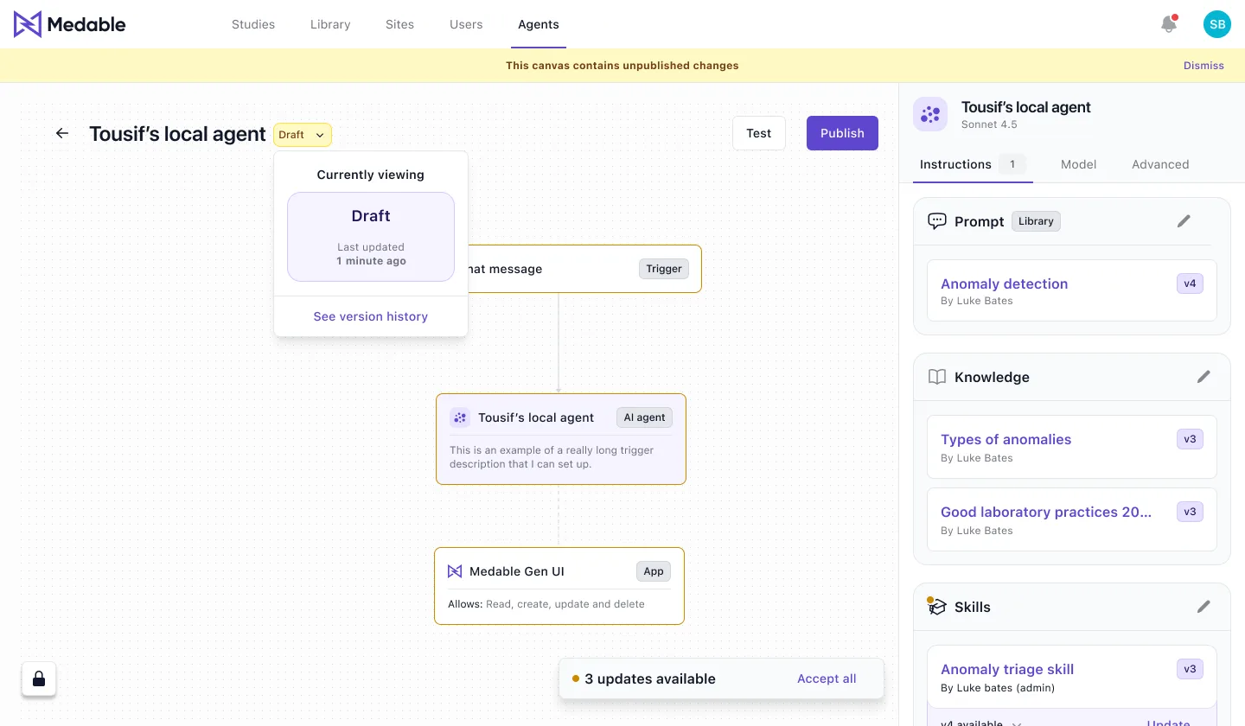Open the Library tab
The image size is (1245, 726).
pos(330,24)
